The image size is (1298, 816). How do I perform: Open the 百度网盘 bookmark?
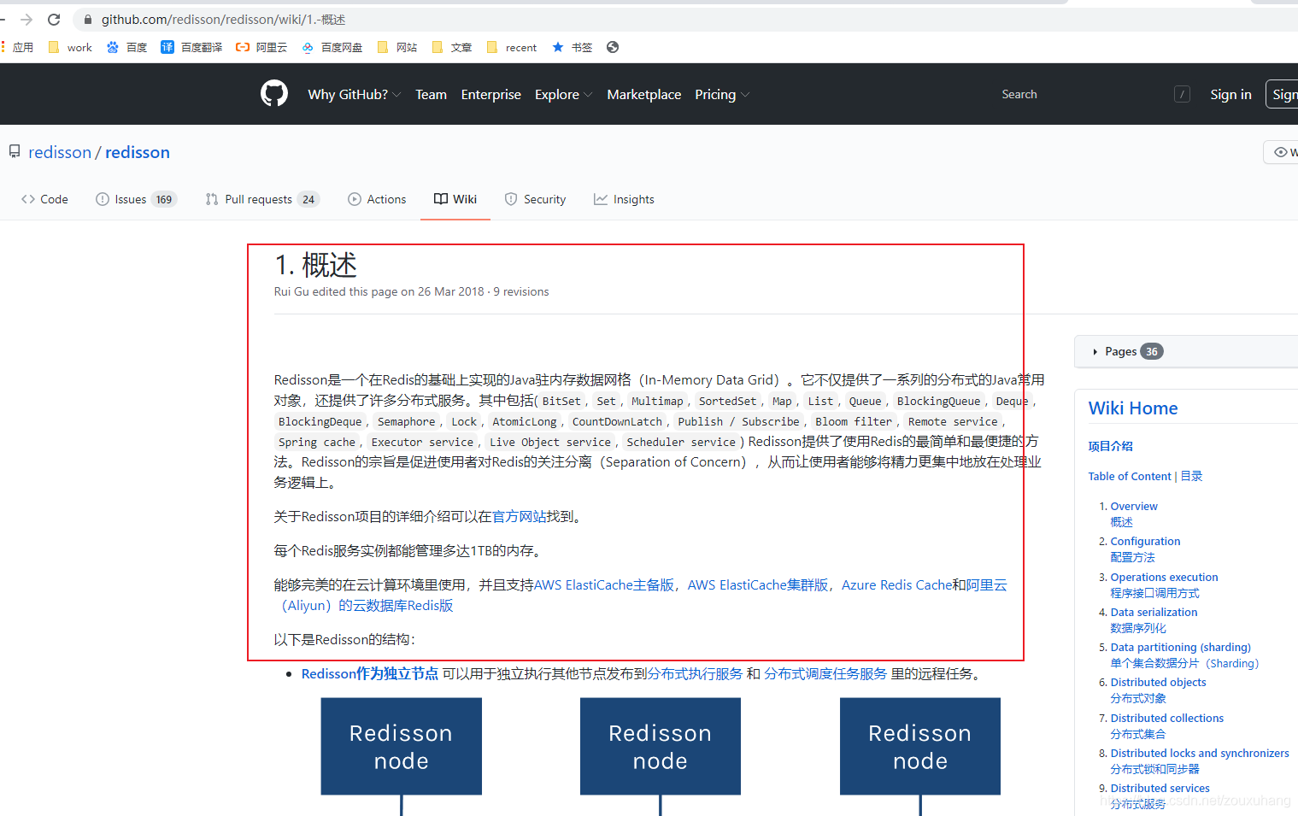[x=332, y=47]
